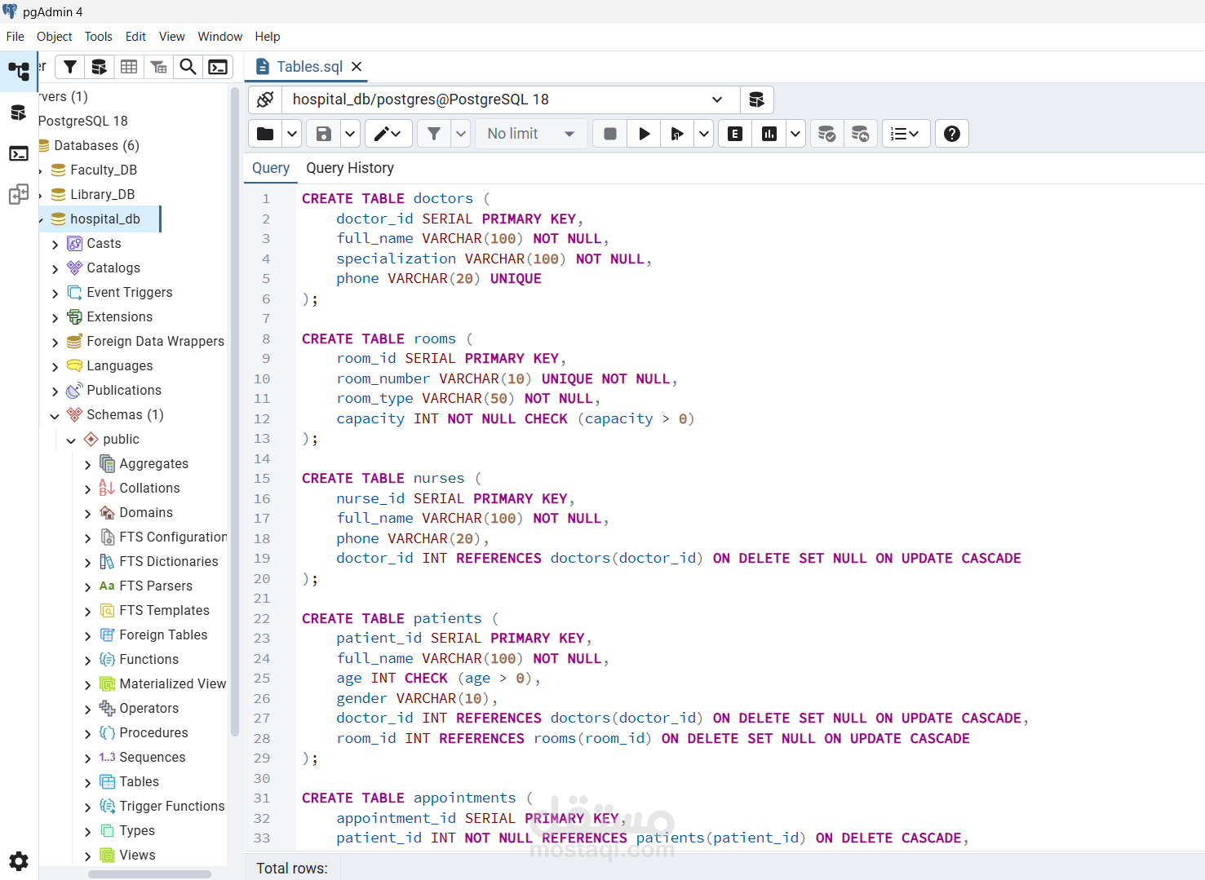Open the PSQL Tool from the browser toolbar
Image resolution: width=1205 pixels, height=880 pixels.
(x=218, y=67)
